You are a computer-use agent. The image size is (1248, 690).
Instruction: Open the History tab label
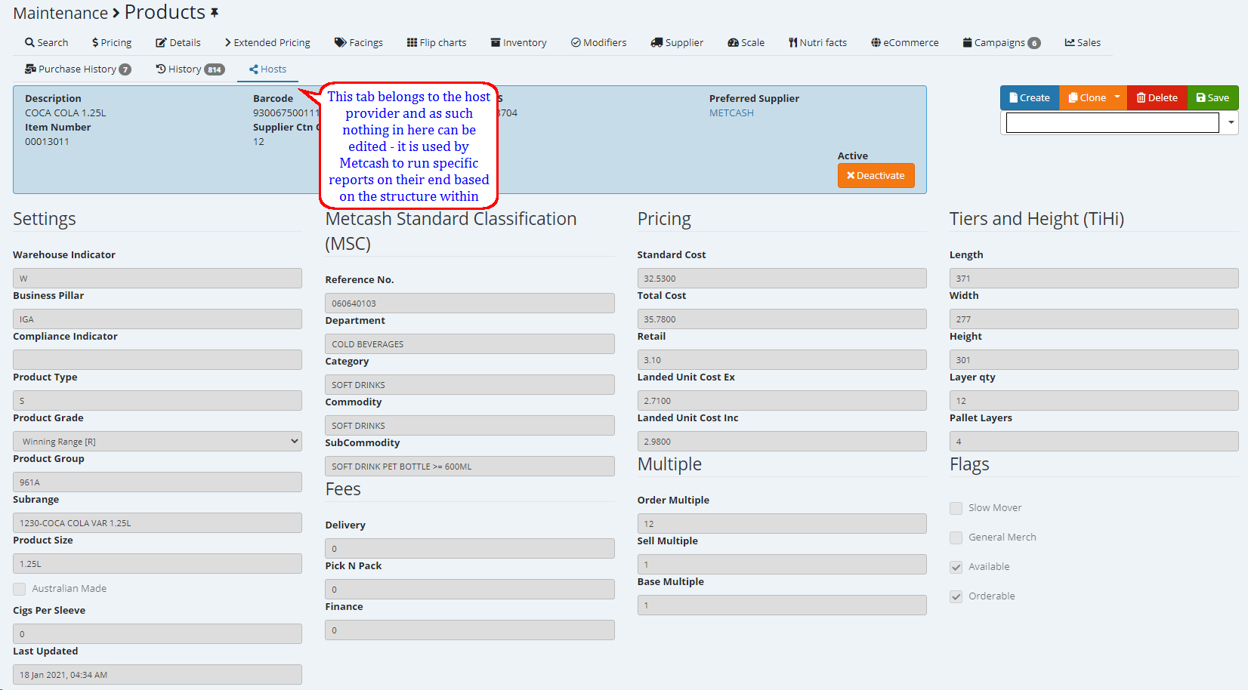(185, 69)
